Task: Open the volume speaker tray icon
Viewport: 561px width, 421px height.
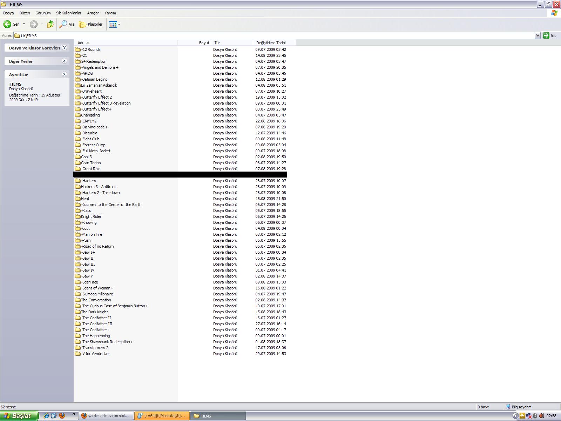Action: [x=541, y=416]
